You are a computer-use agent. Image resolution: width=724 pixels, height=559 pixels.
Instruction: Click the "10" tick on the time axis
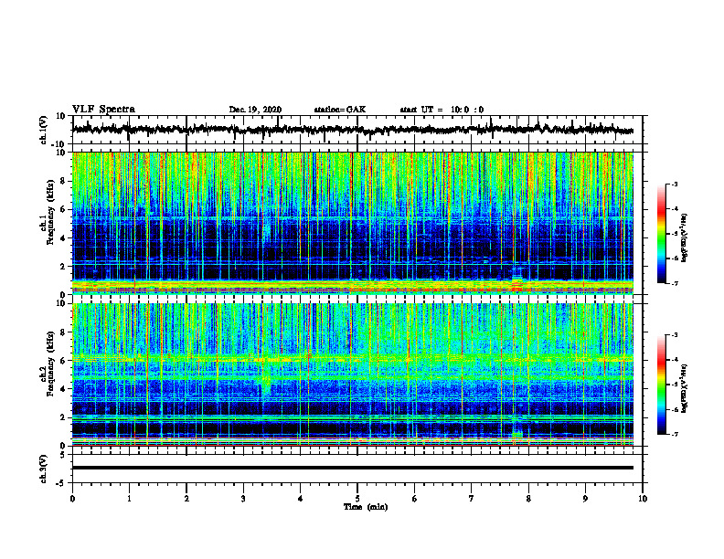(x=643, y=499)
